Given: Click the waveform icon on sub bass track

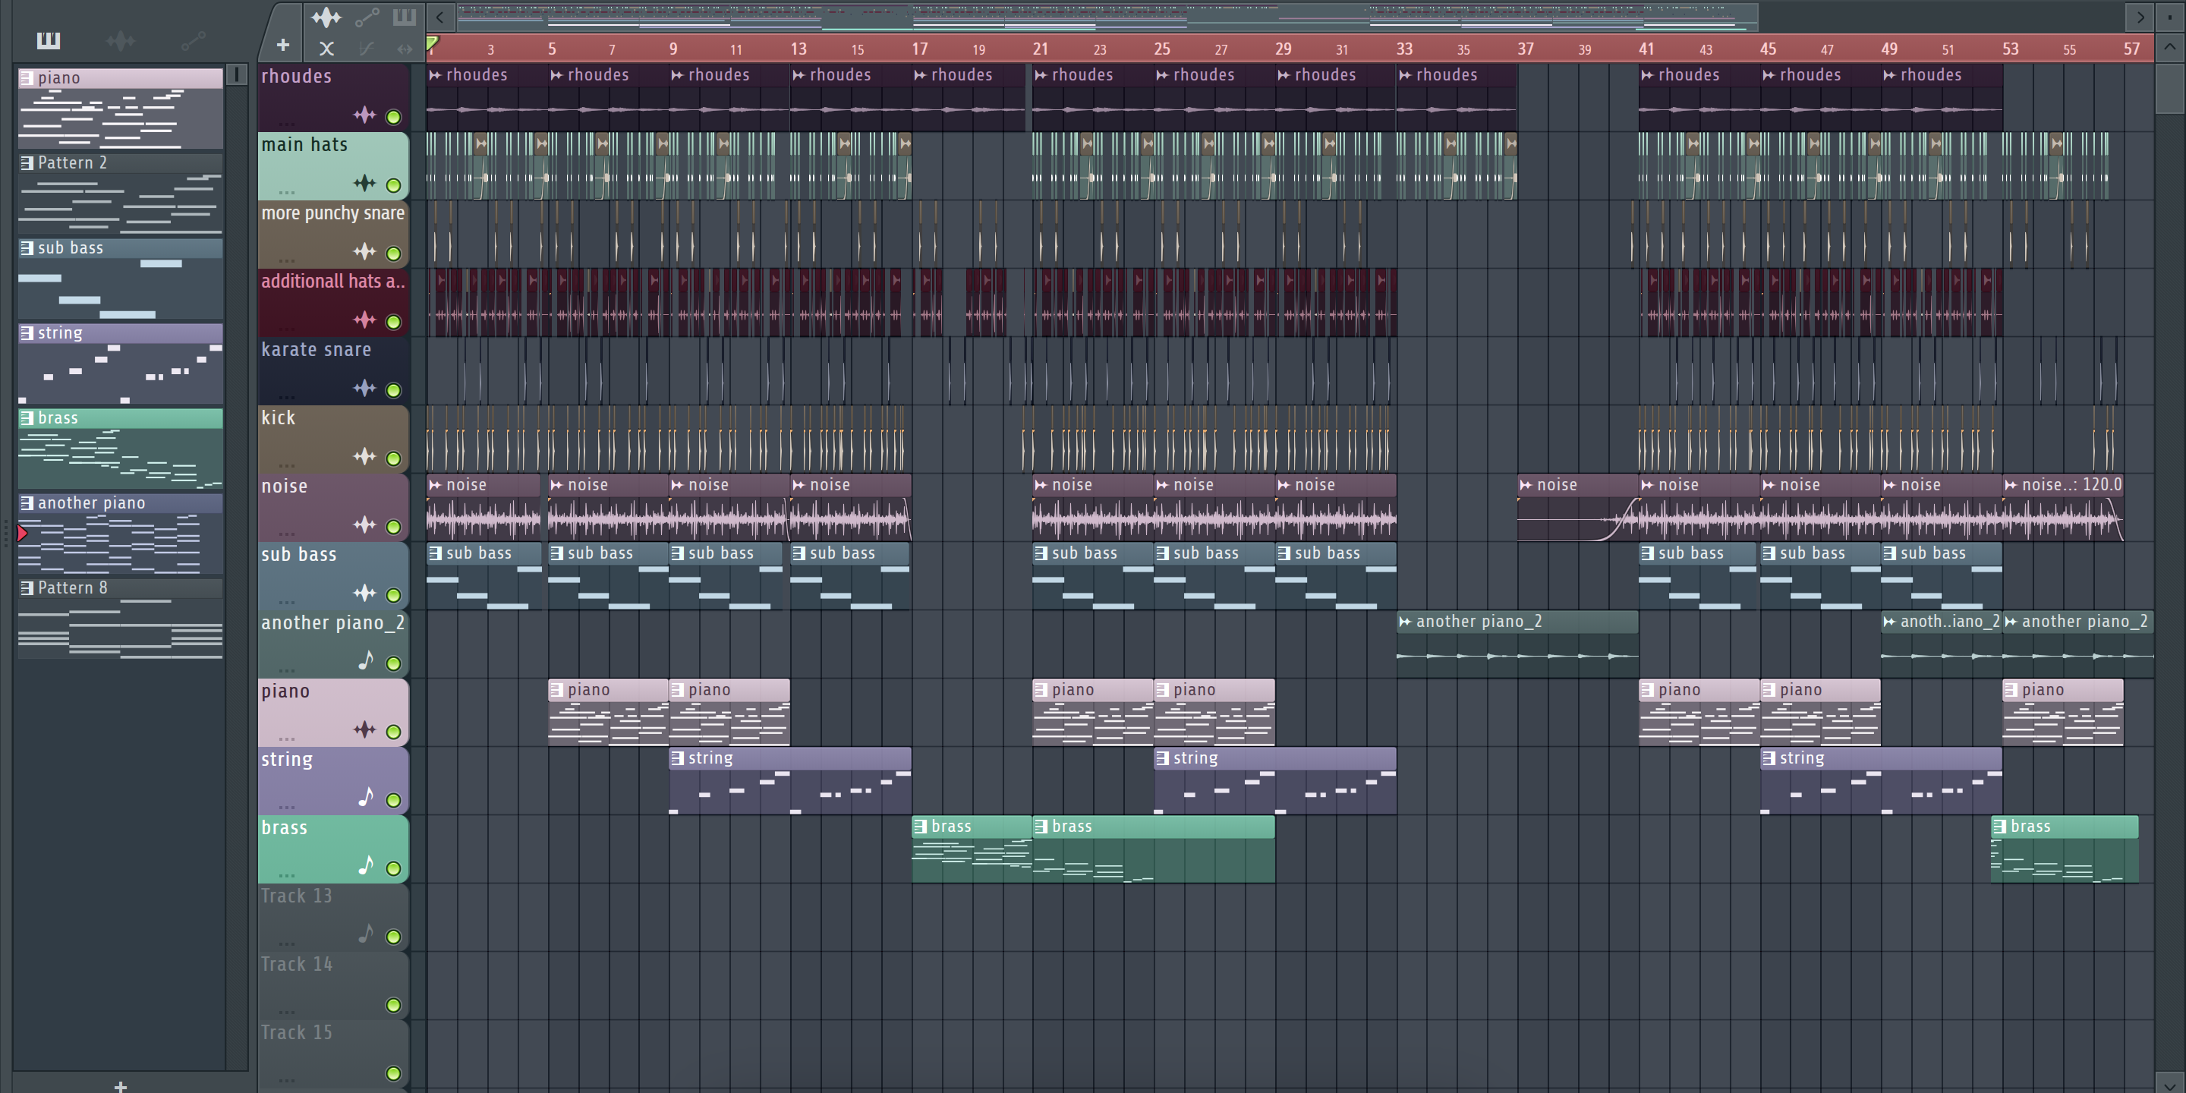Looking at the screenshot, I should point(365,592).
